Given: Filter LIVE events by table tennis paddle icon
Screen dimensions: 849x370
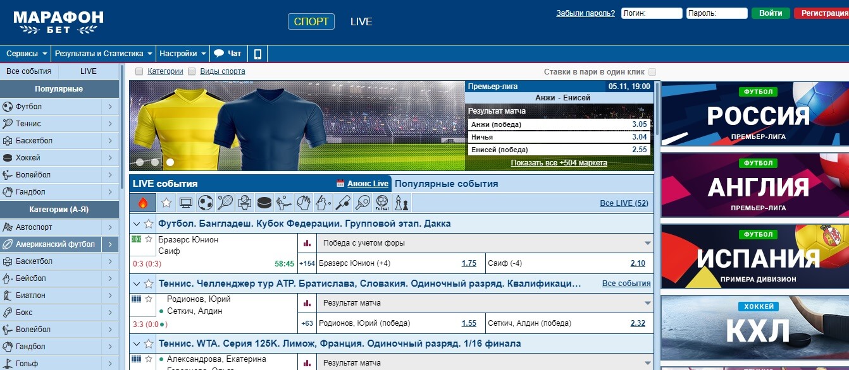Looking at the screenshot, I should point(363,203).
